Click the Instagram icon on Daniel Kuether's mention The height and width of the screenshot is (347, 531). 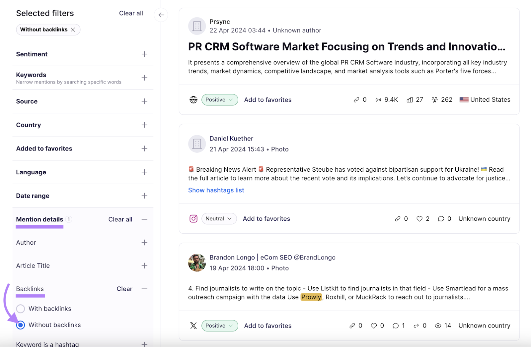point(193,218)
